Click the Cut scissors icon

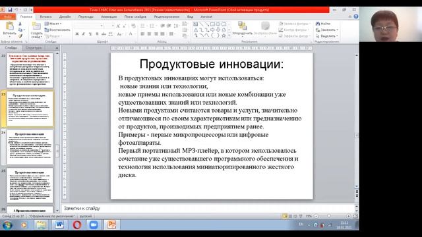tap(20, 24)
